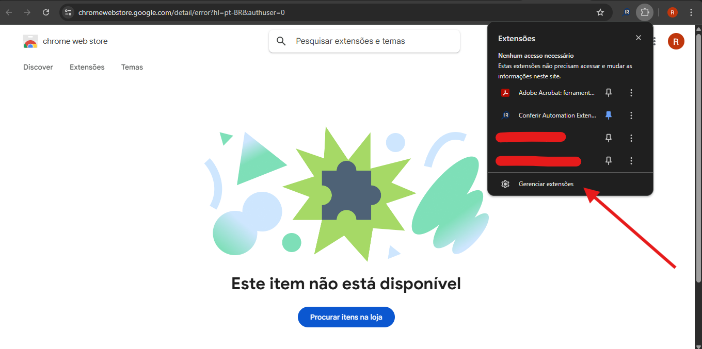Screen dimensions: 702x349
Task: Open more options for Conferir Automation Extension
Action: (x=631, y=115)
